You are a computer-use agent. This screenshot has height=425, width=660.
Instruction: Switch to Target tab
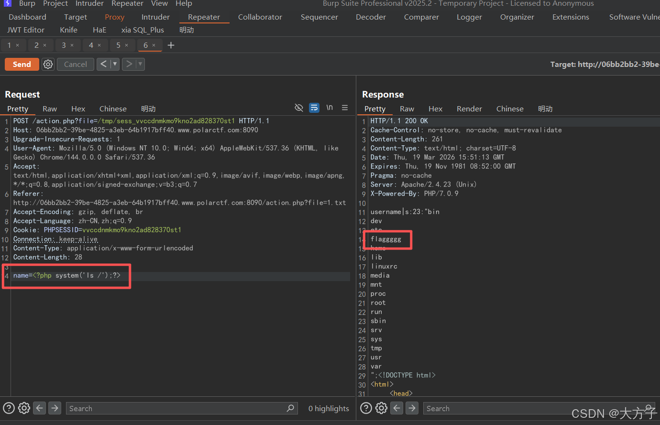click(x=76, y=17)
